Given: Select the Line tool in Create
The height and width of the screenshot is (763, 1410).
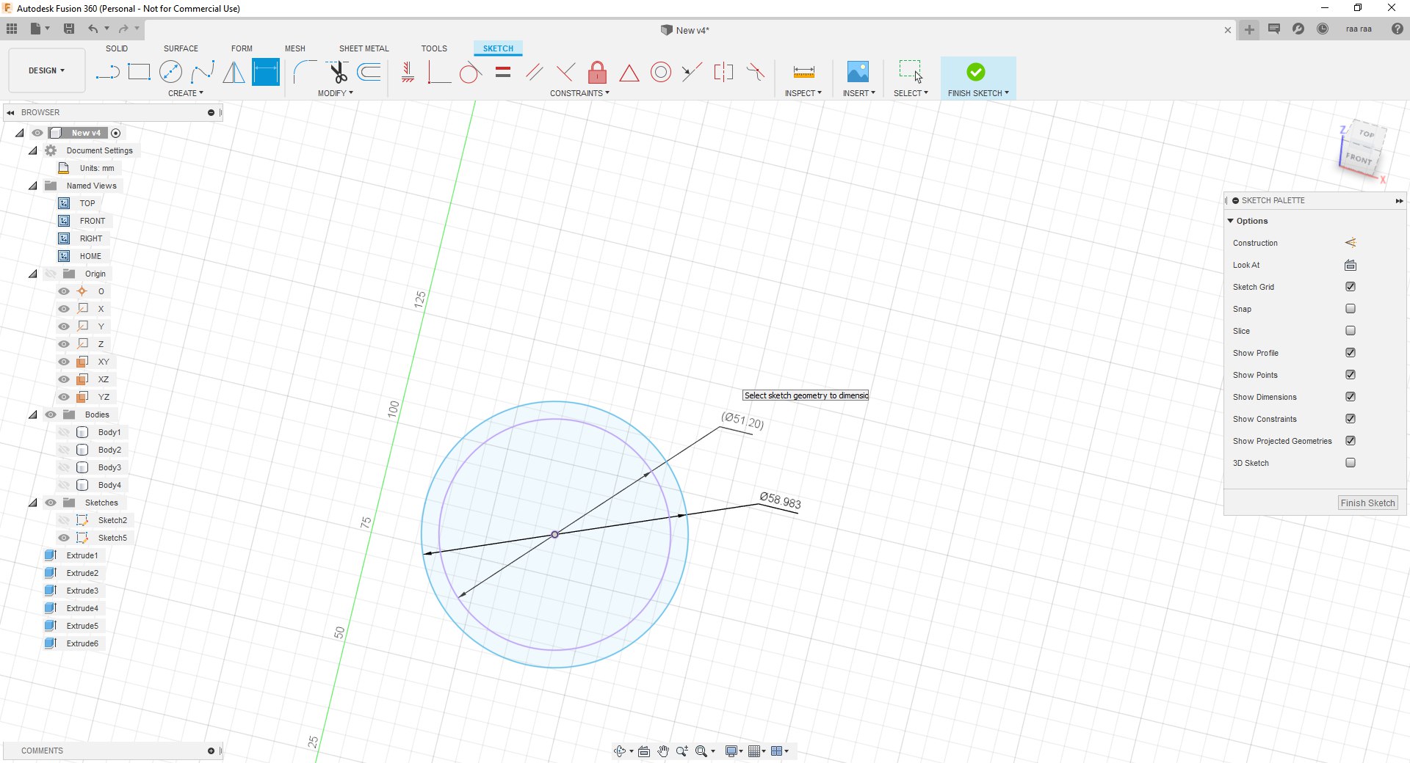Looking at the screenshot, I should coord(107,72).
